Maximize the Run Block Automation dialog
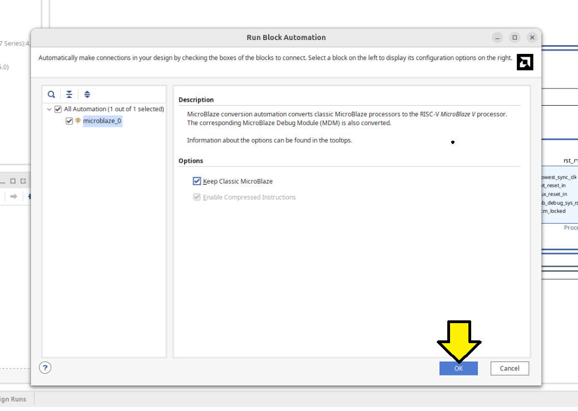 tap(515, 37)
